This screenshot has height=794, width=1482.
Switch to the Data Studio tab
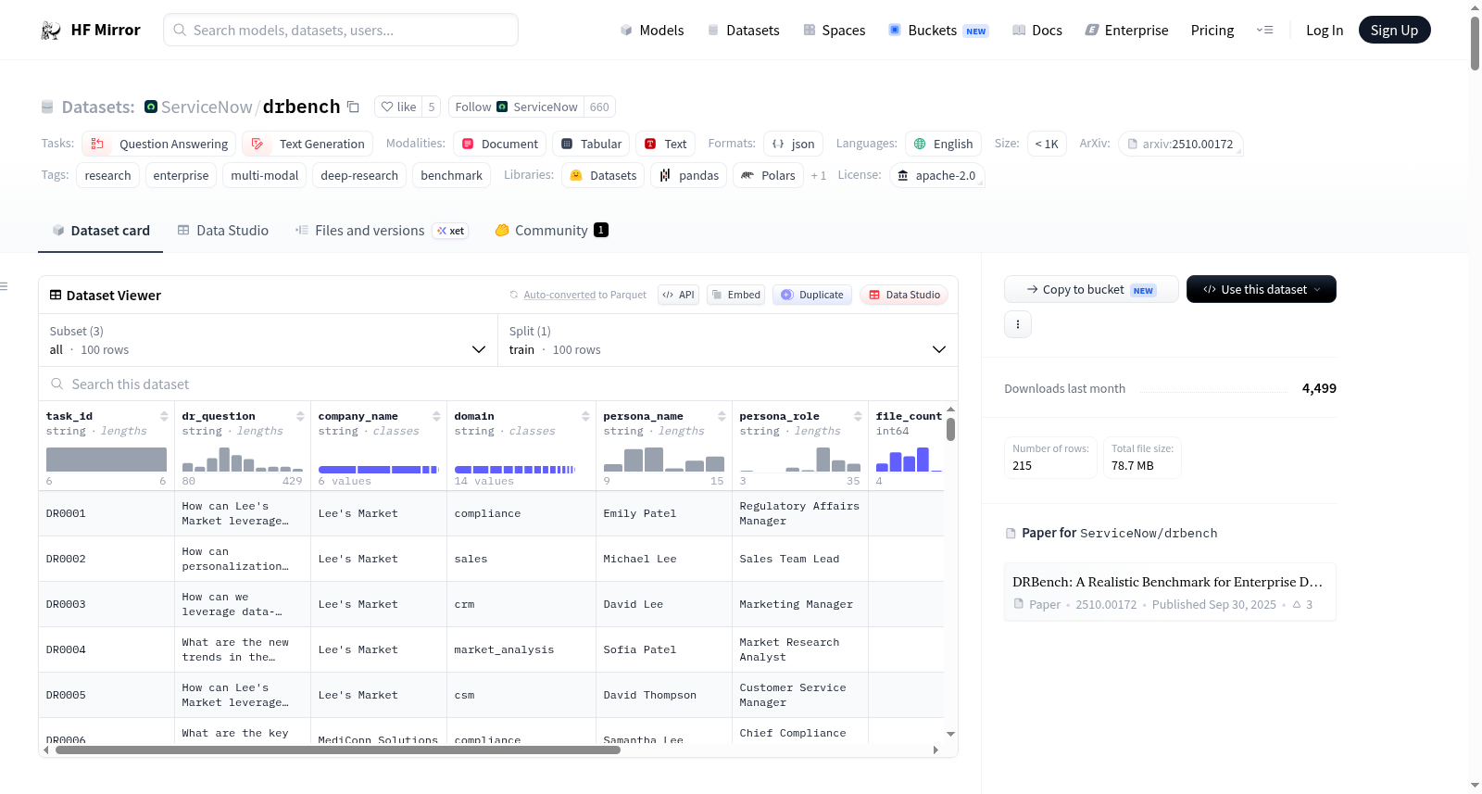pos(223,231)
